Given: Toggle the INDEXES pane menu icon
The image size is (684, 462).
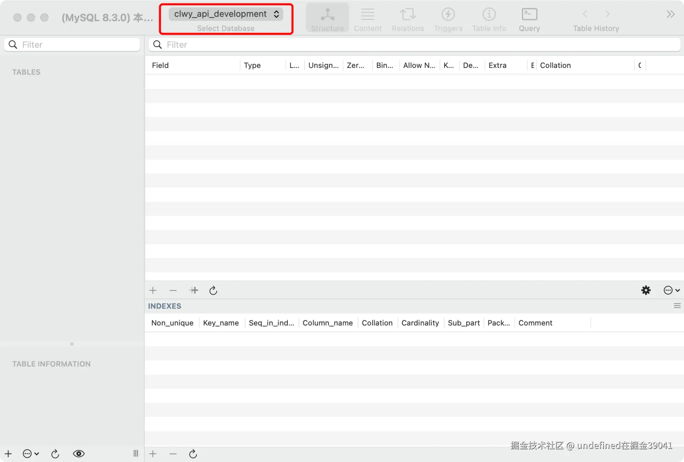Looking at the screenshot, I should 677,306.
